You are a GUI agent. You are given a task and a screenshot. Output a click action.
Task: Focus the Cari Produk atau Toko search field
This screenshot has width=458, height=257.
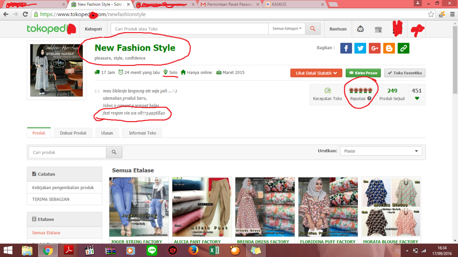[x=190, y=29]
